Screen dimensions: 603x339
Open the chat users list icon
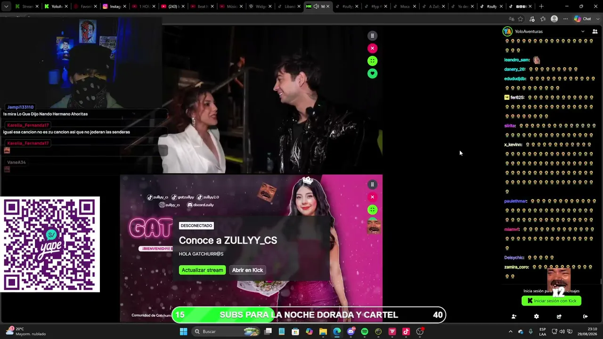595,32
